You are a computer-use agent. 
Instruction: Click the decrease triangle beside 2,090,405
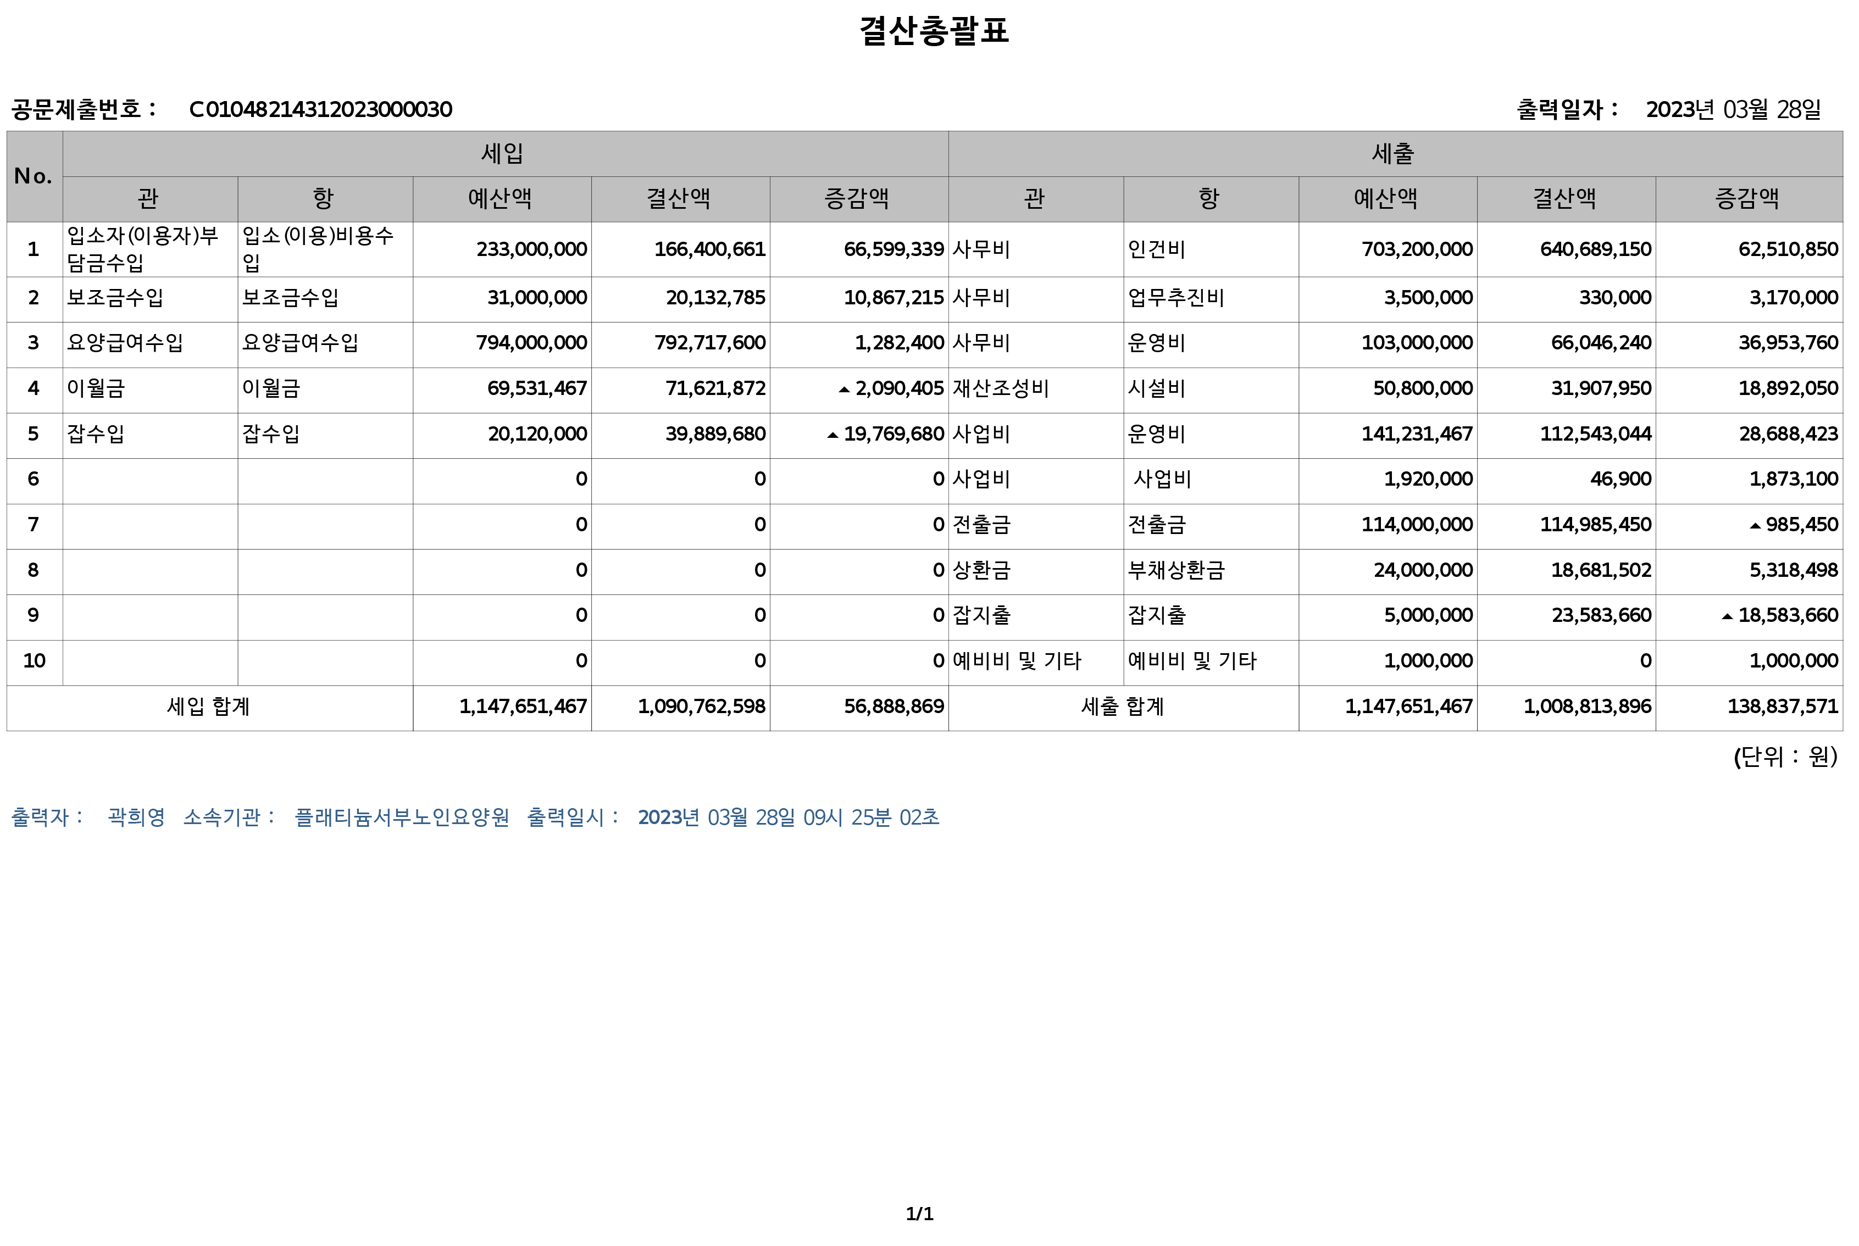point(844,390)
